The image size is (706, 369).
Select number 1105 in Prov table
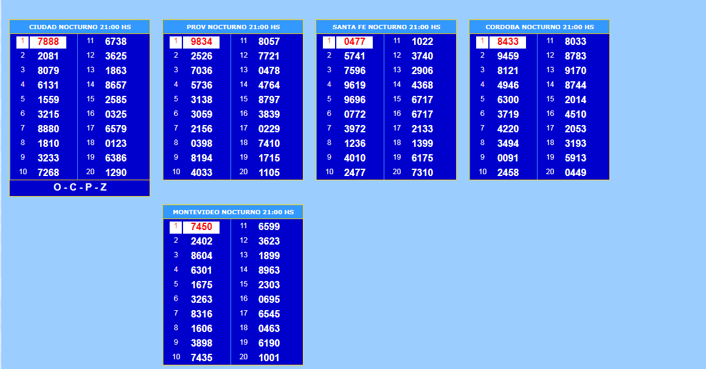pos(269,173)
